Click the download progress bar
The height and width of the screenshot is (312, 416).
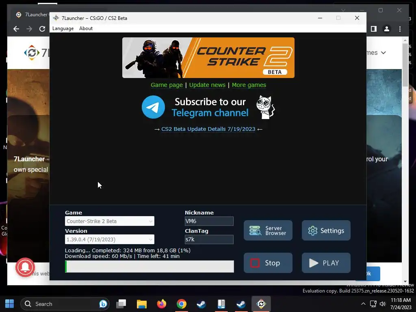[x=149, y=266]
